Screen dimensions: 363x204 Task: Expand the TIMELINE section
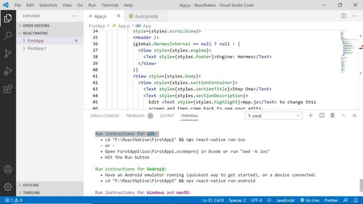50,193
